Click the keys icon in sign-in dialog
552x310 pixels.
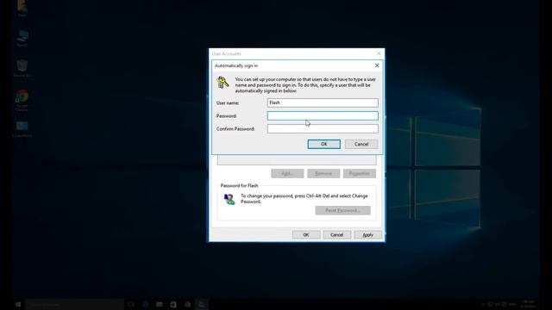[223, 83]
